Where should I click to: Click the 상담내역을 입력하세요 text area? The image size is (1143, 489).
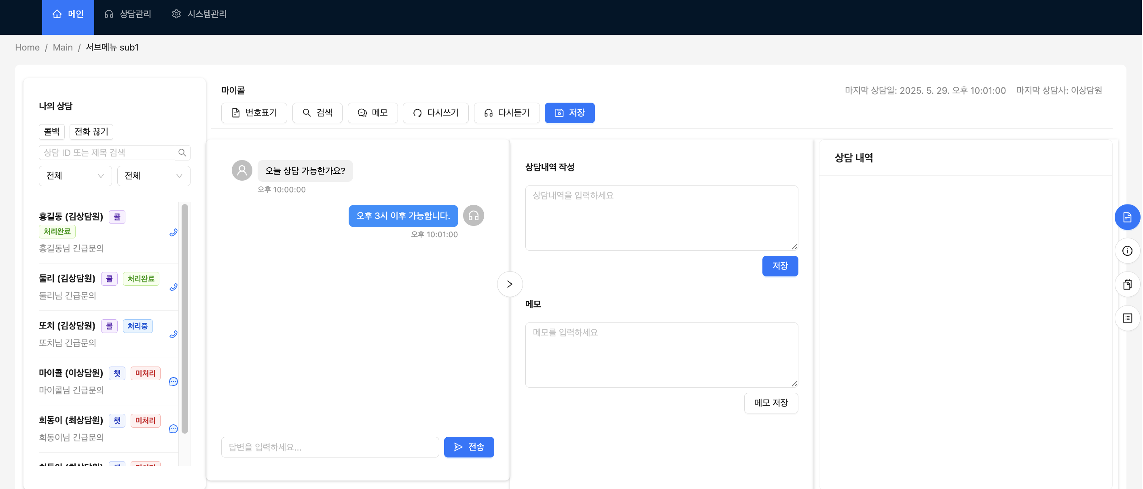coord(661,218)
